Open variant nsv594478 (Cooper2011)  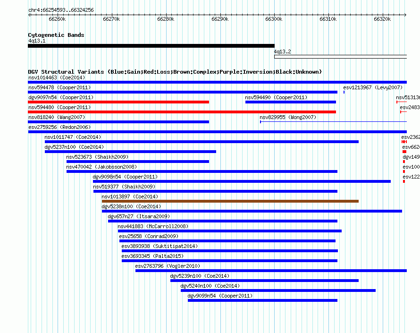click(59, 87)
